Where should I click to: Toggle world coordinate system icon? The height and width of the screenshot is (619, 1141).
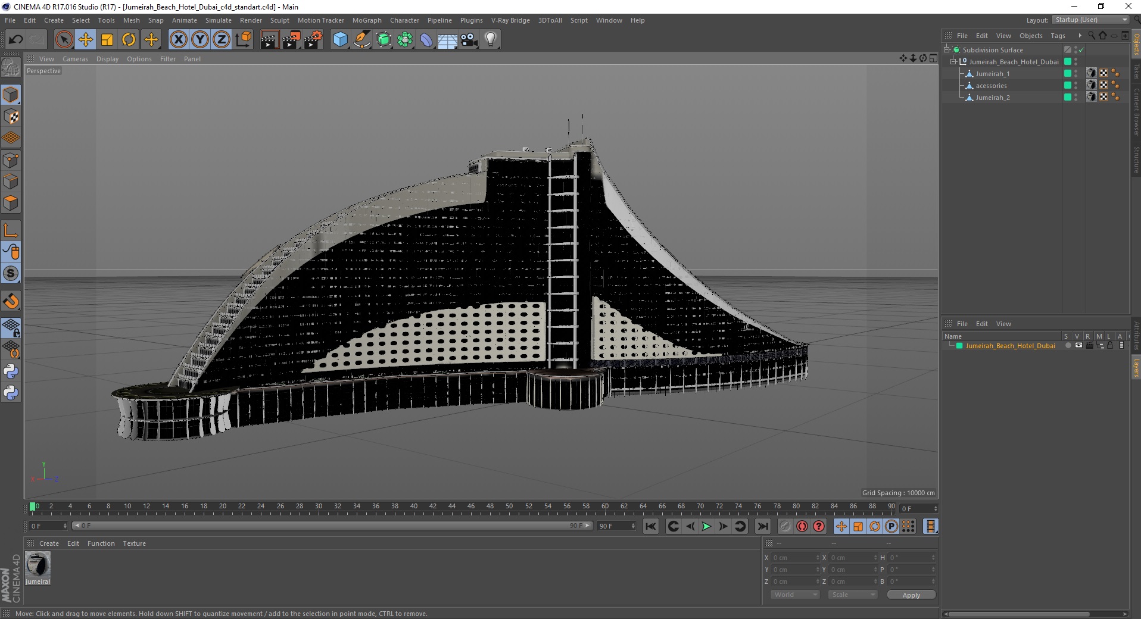tap(243, 40)
